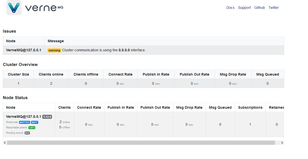Click the Subscriptions column header

[250, 107]
